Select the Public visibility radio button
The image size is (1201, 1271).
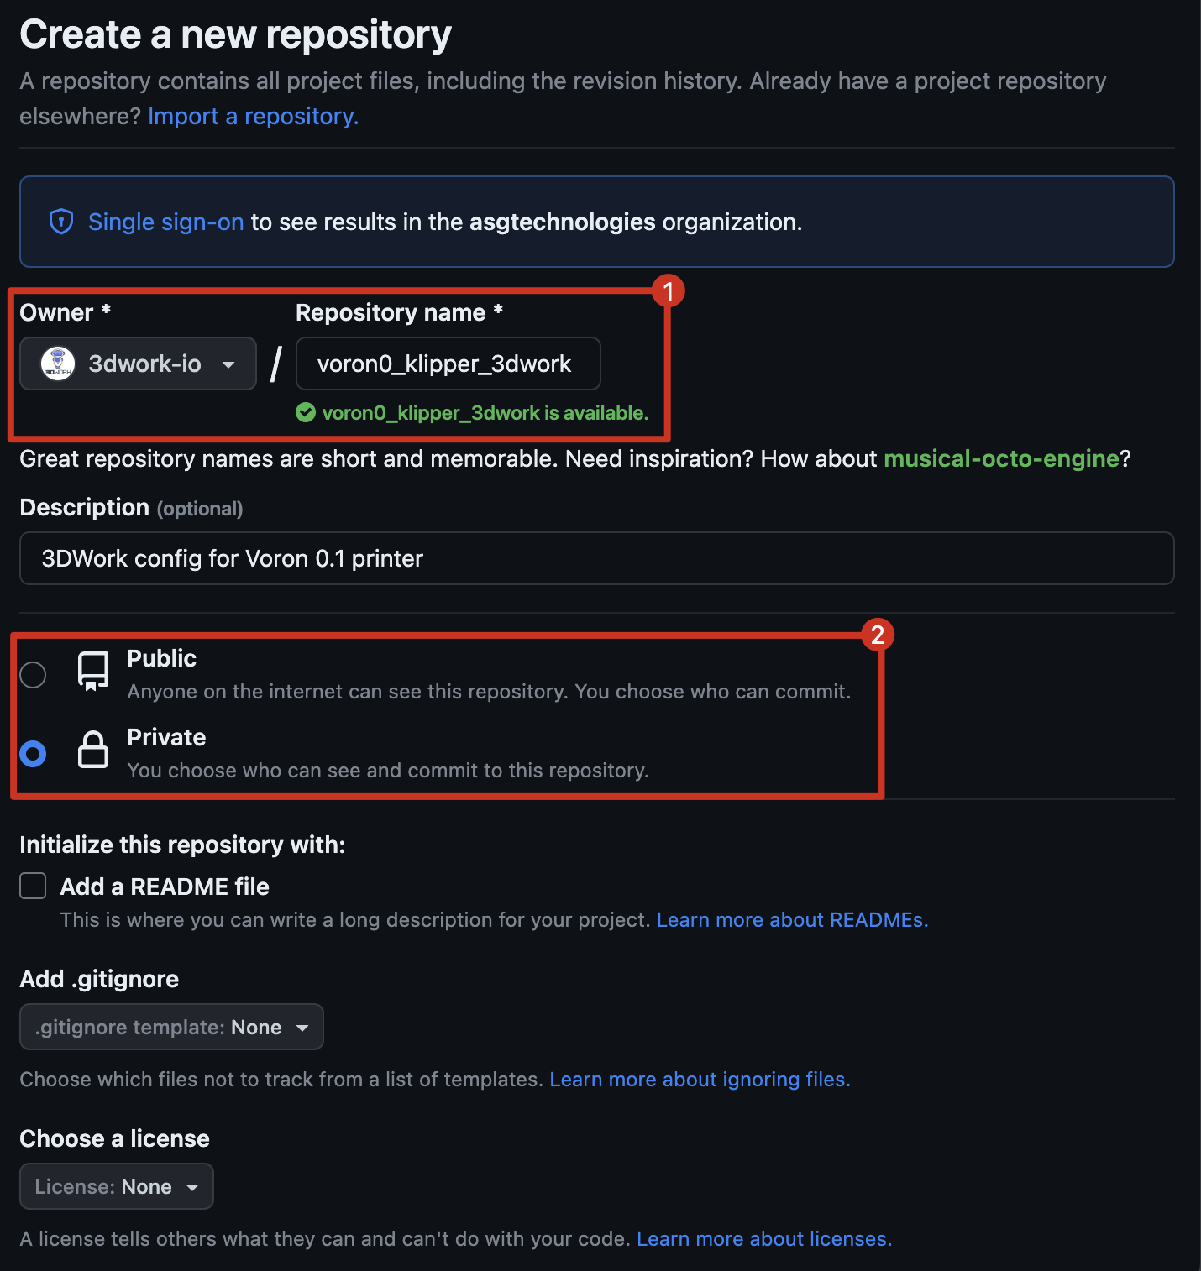tap(34, 674)
